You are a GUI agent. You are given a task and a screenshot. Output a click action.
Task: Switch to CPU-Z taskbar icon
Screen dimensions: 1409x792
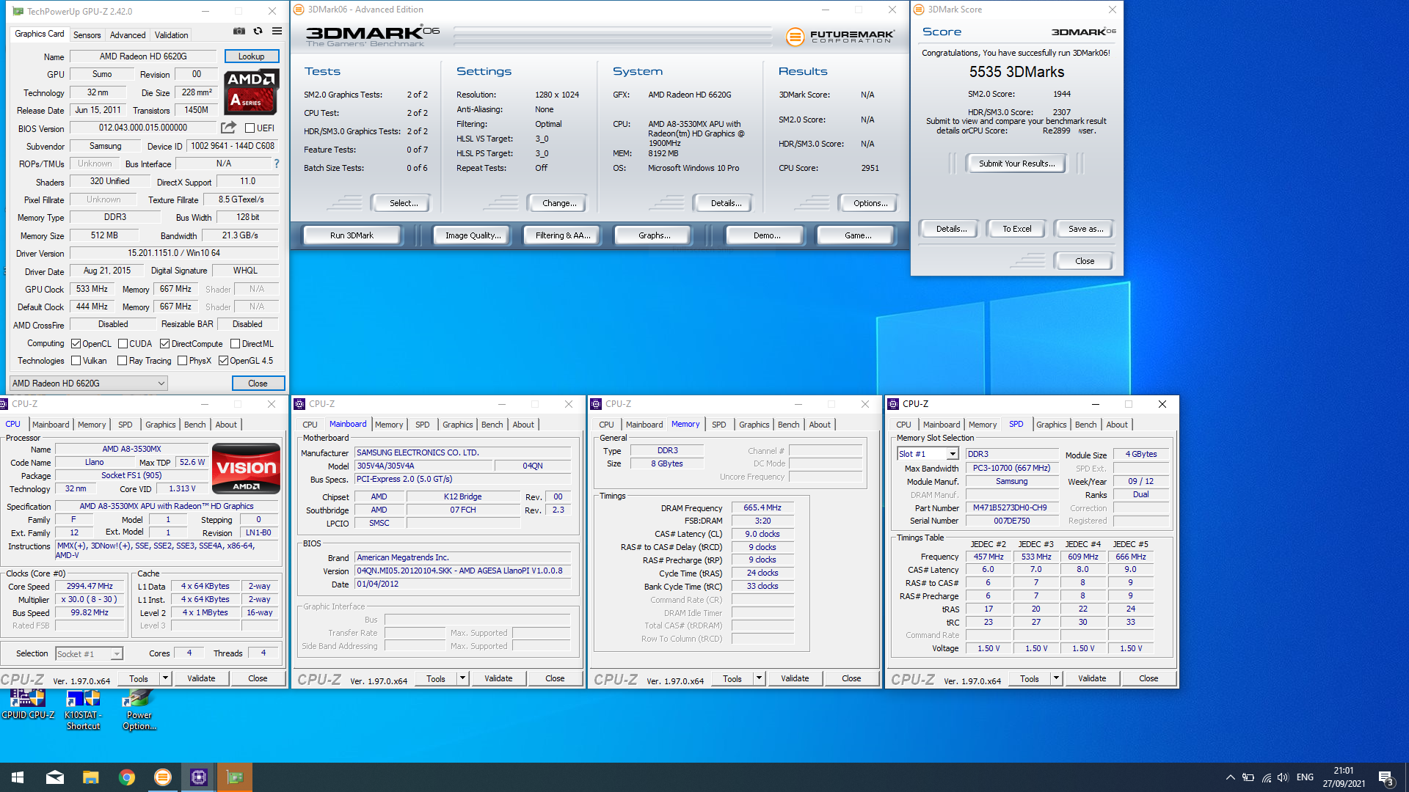(x=199, y=777)
